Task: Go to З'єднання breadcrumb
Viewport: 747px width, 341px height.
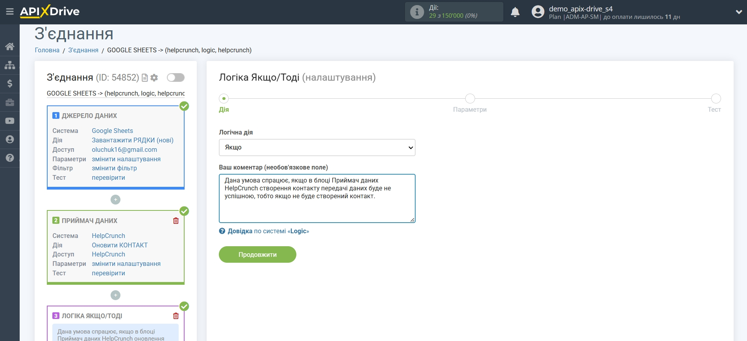Action: click(83, 50)
